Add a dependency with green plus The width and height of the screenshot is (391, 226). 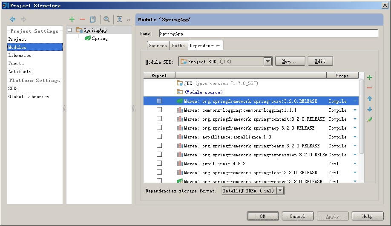[370, 78]
